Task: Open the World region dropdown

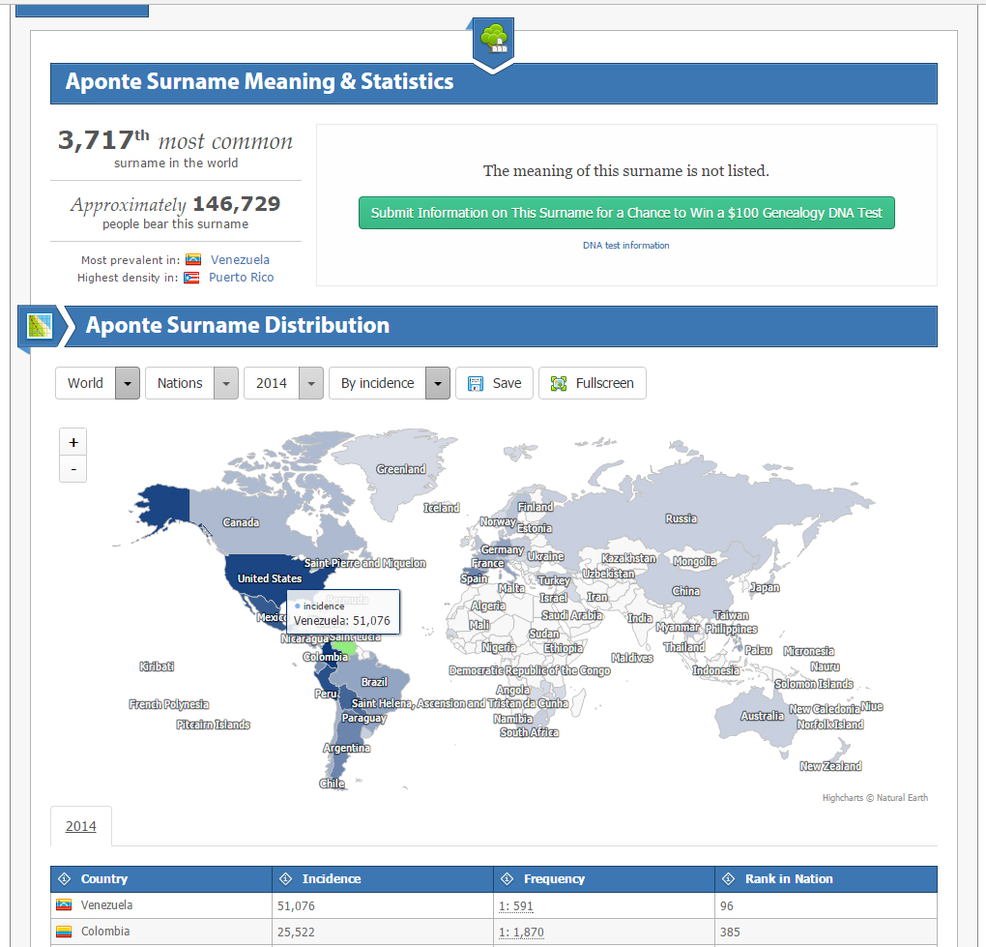Action: [128, 383]
